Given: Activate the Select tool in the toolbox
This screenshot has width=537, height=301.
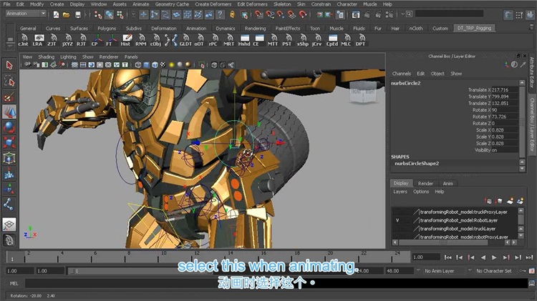Looking at the screenshot, I should (x=9, y=65).
